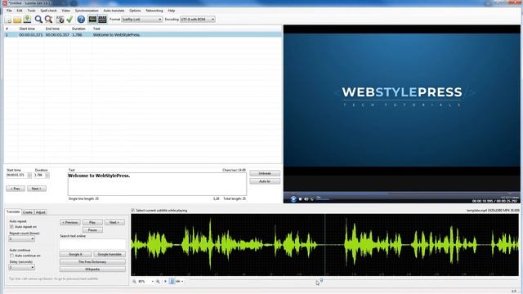This screenshot has height=294, width=523.
Task: Switch to the Adjust tab
Action: pyautogui.click(x=40, y=212)
